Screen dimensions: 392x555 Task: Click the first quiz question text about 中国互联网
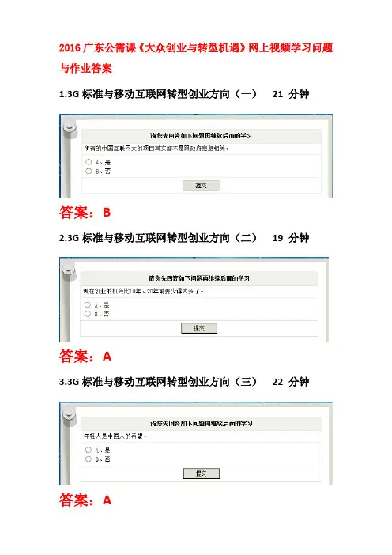point(156,149)
